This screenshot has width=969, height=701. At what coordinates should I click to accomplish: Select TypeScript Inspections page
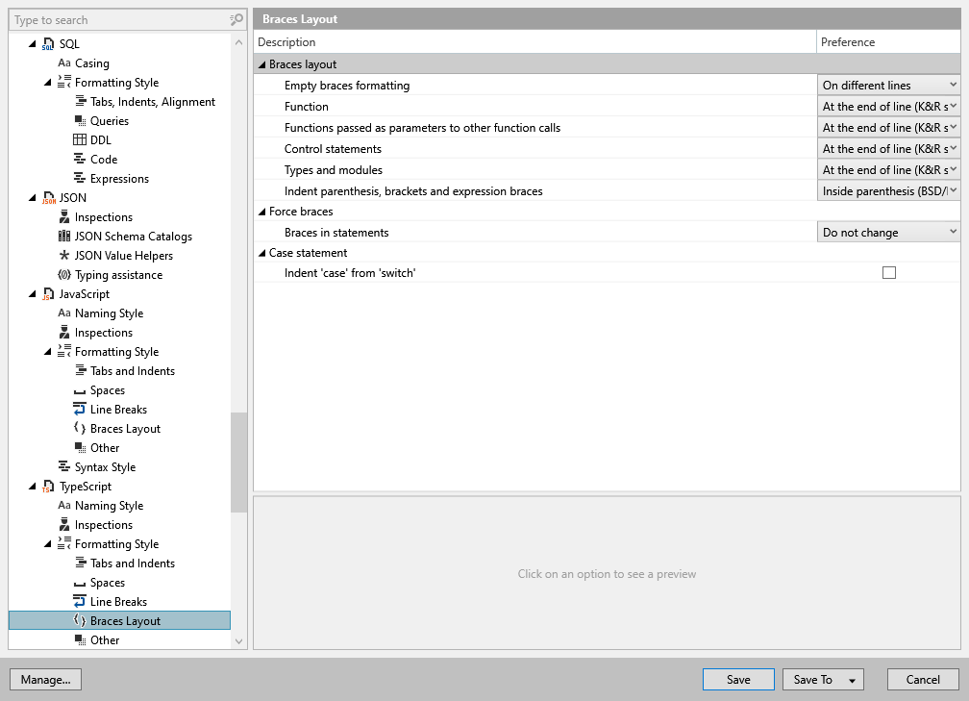103,524
